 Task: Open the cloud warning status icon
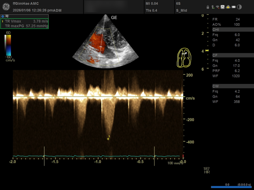[228, 7]
